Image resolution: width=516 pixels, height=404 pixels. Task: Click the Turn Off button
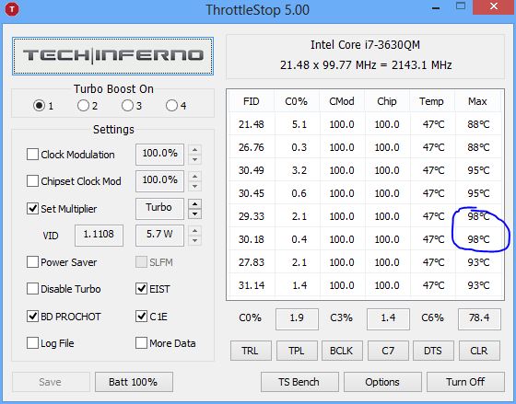[x=465, y=382]
